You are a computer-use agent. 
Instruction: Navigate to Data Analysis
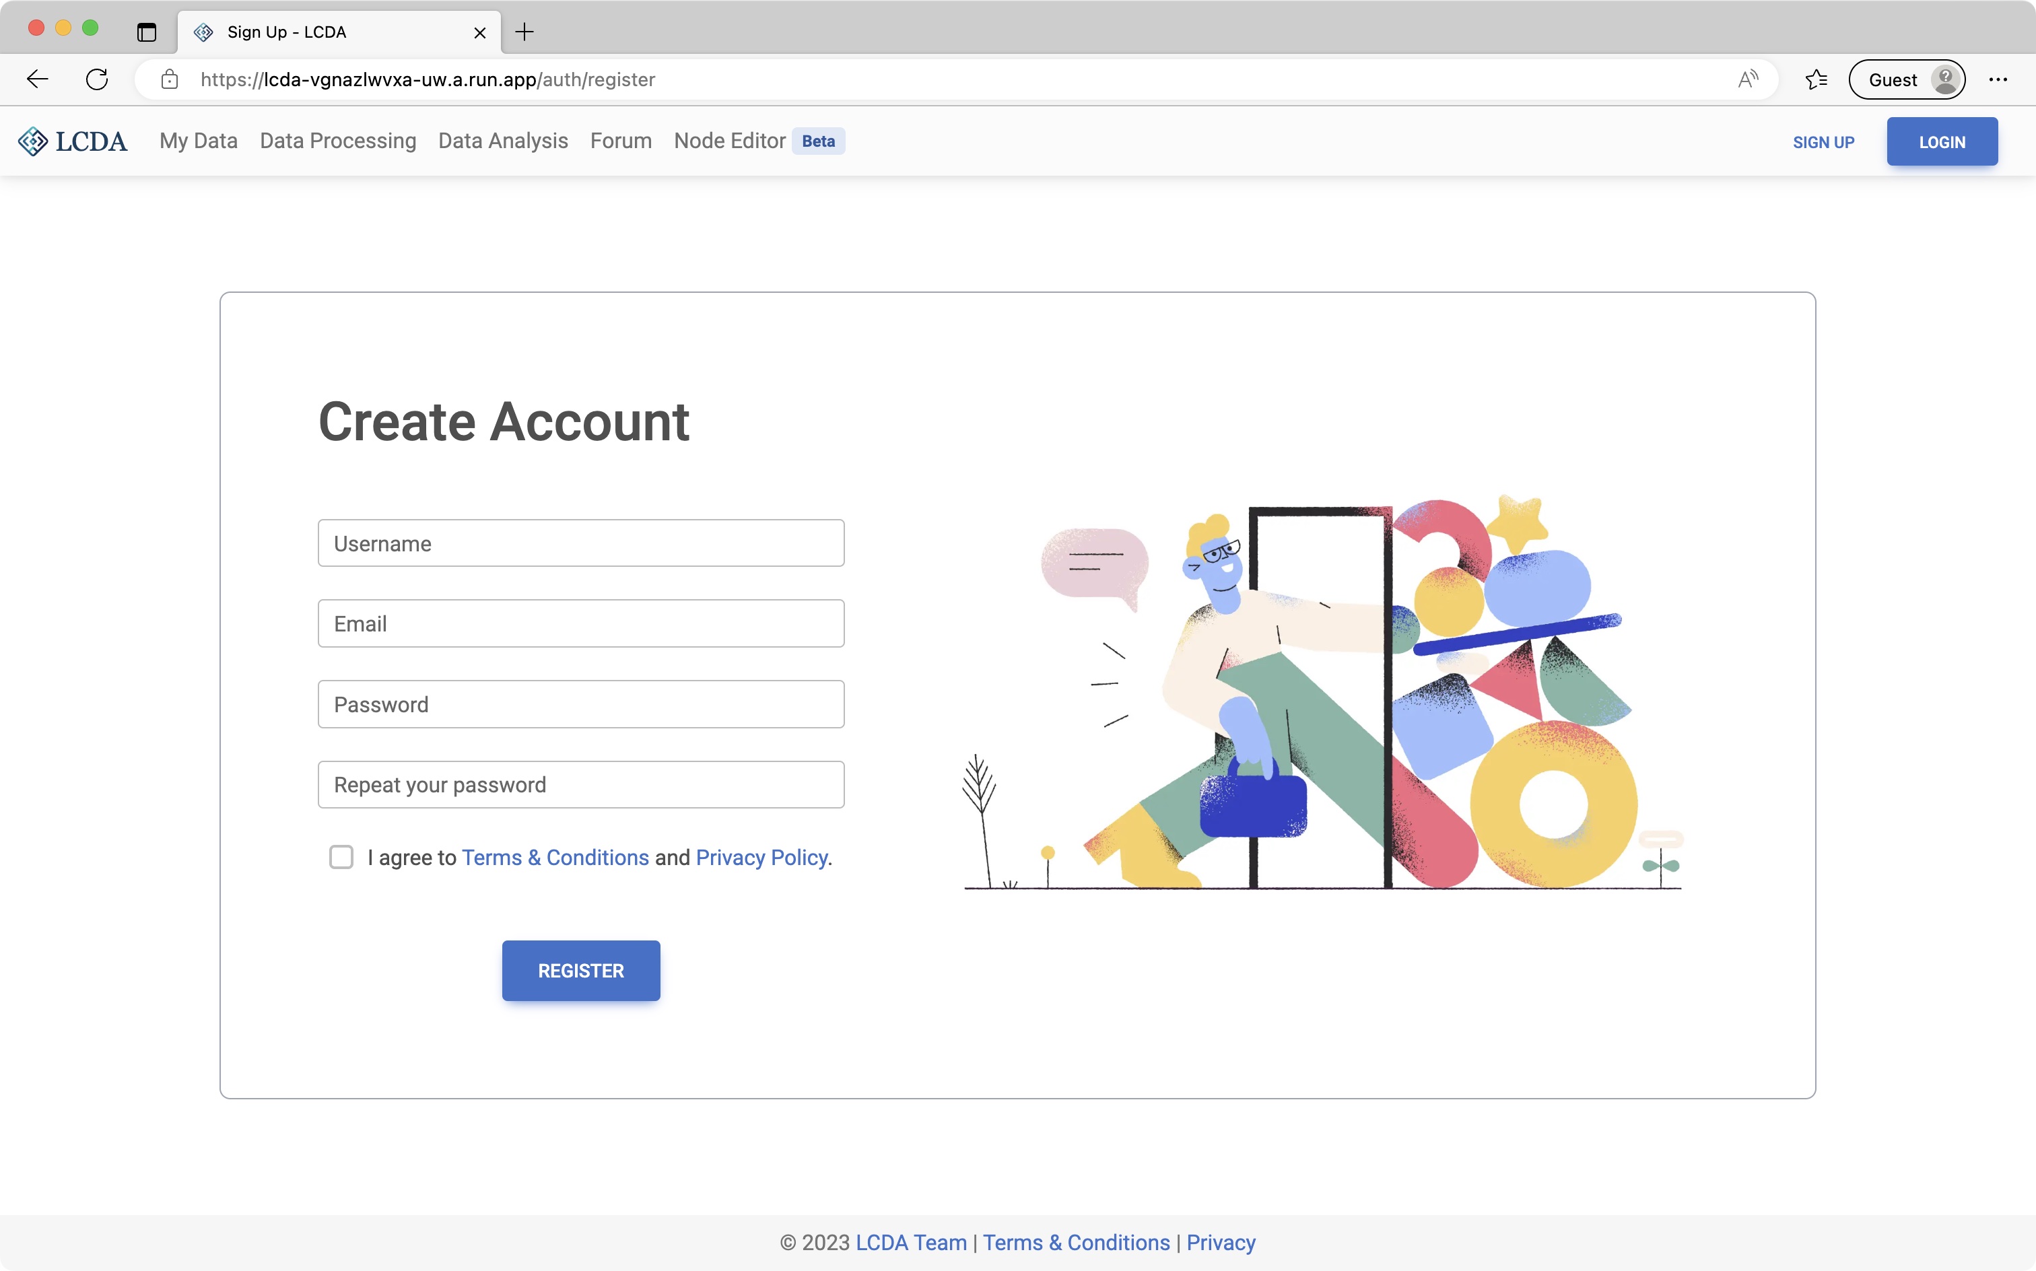pyautogui.click(x=503, y=141)
